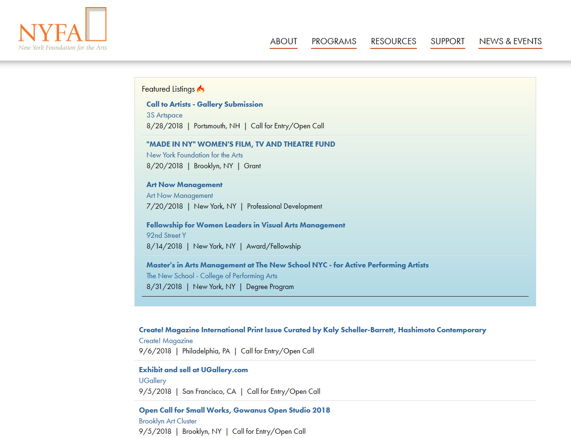Click the NYFA logo
The image size is (571, 438).
63,29
